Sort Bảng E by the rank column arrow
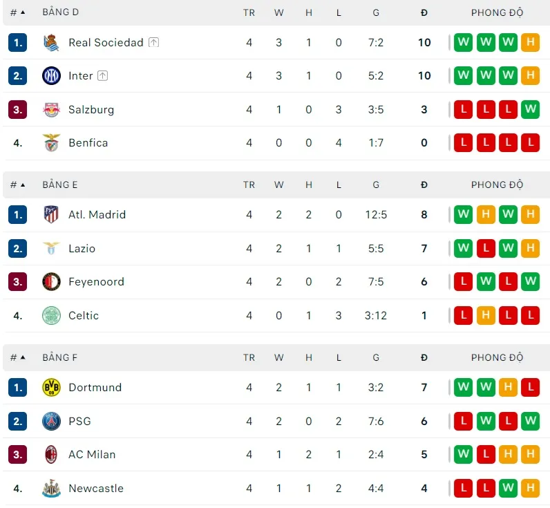 (22, 185)
